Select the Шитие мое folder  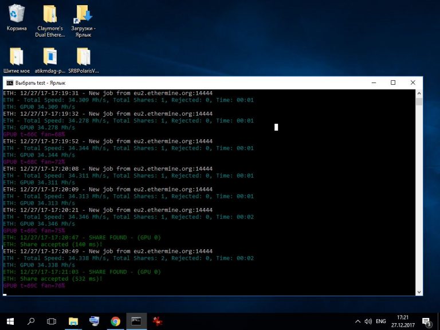point(17,56)
